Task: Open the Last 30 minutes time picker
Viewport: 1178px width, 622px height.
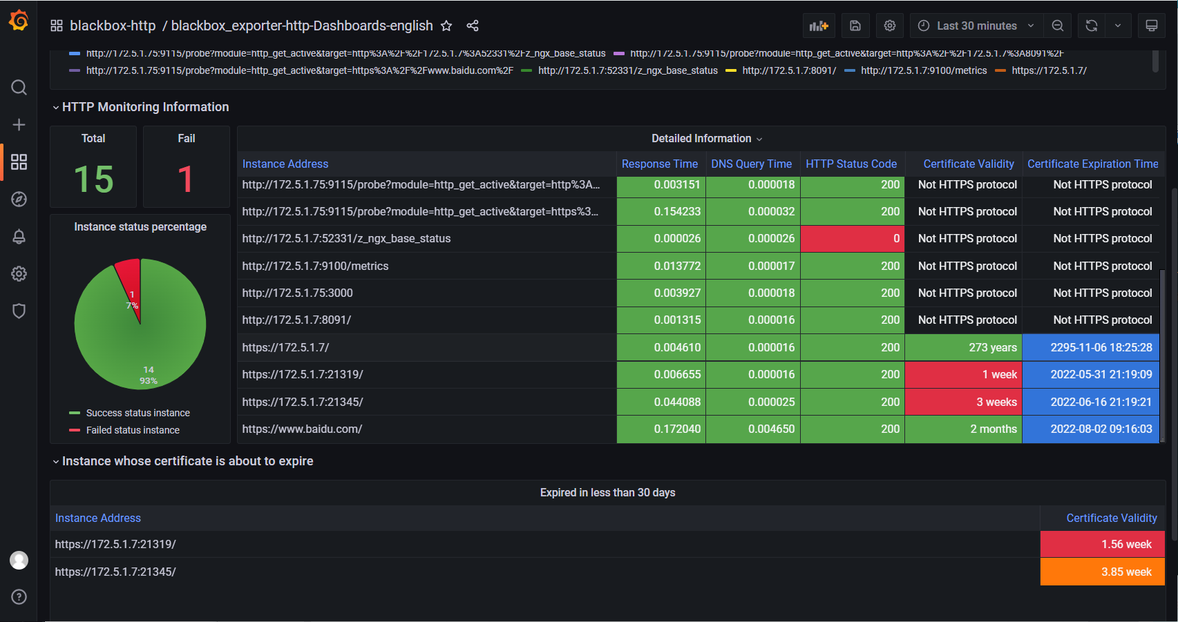Action: click(x=976, y=26)
